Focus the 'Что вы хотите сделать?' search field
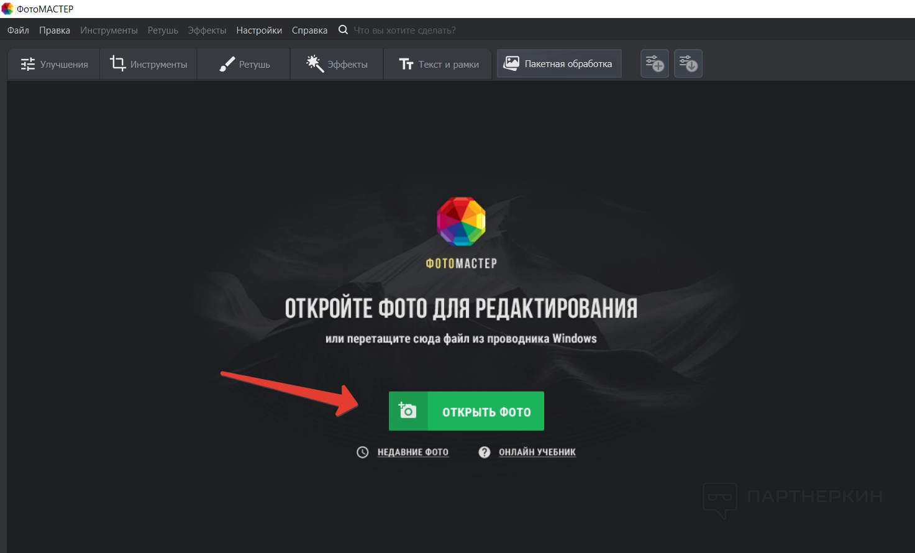 click(x=405, y=30)
